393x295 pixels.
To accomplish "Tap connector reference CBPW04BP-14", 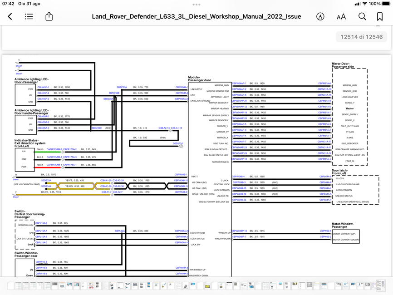I will (x=239, y=231).
